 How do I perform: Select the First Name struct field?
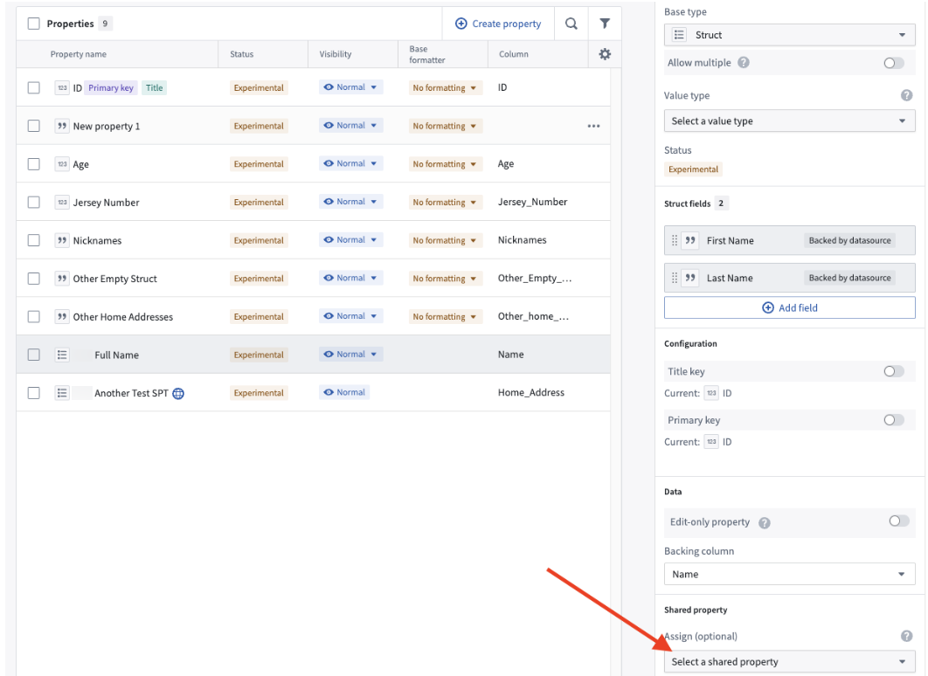(x=790, y=240)
